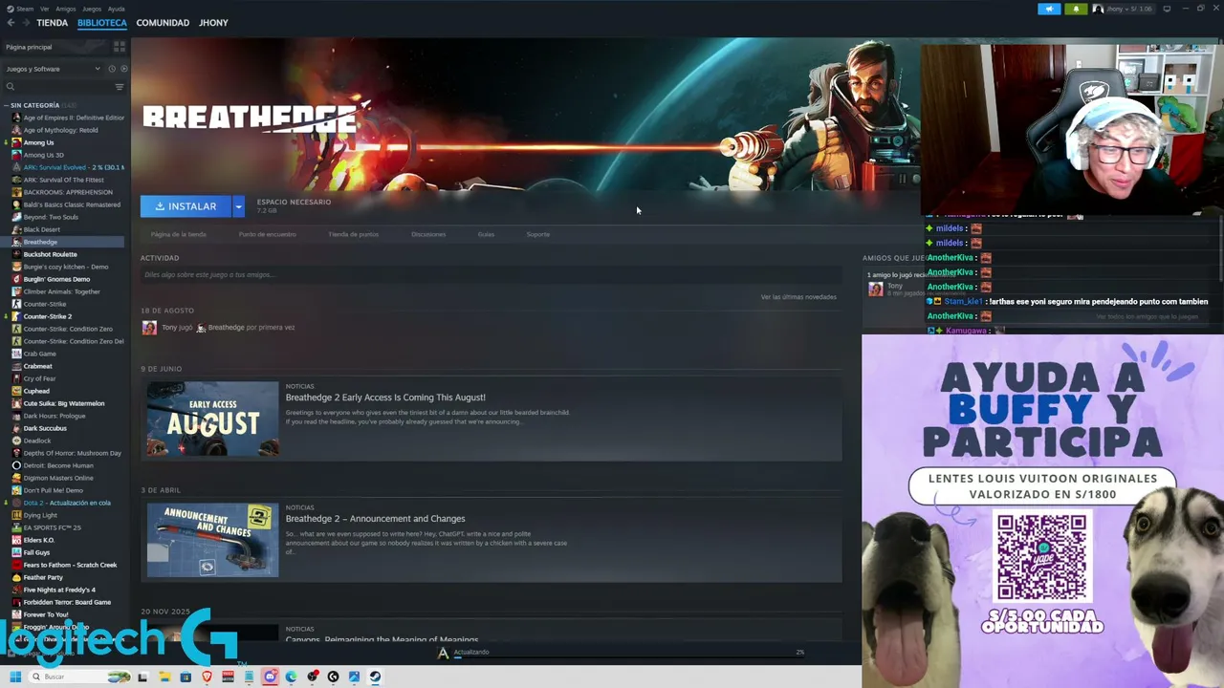Viewport: 1224px width, 688px height.
Task: Open the Windows Start menu
Action: coord(15,677)
